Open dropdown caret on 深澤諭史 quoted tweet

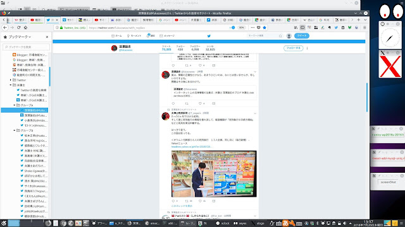coord(255,72)
